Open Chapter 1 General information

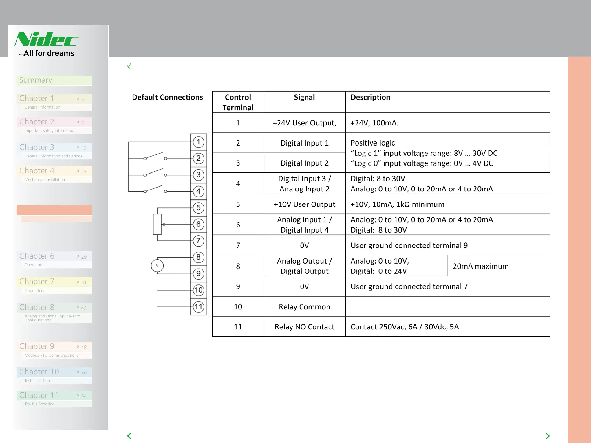tap(54, 102)
